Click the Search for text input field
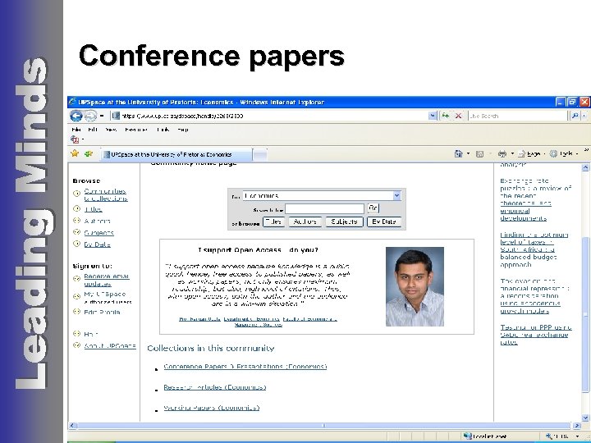This screenshot has height=443, width=591. coord(324,208)
